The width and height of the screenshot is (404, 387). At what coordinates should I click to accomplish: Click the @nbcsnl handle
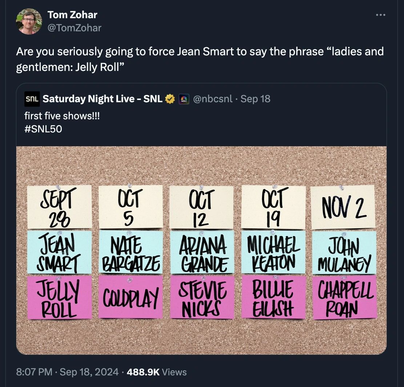pyautogui.click(x=213, y=99)
